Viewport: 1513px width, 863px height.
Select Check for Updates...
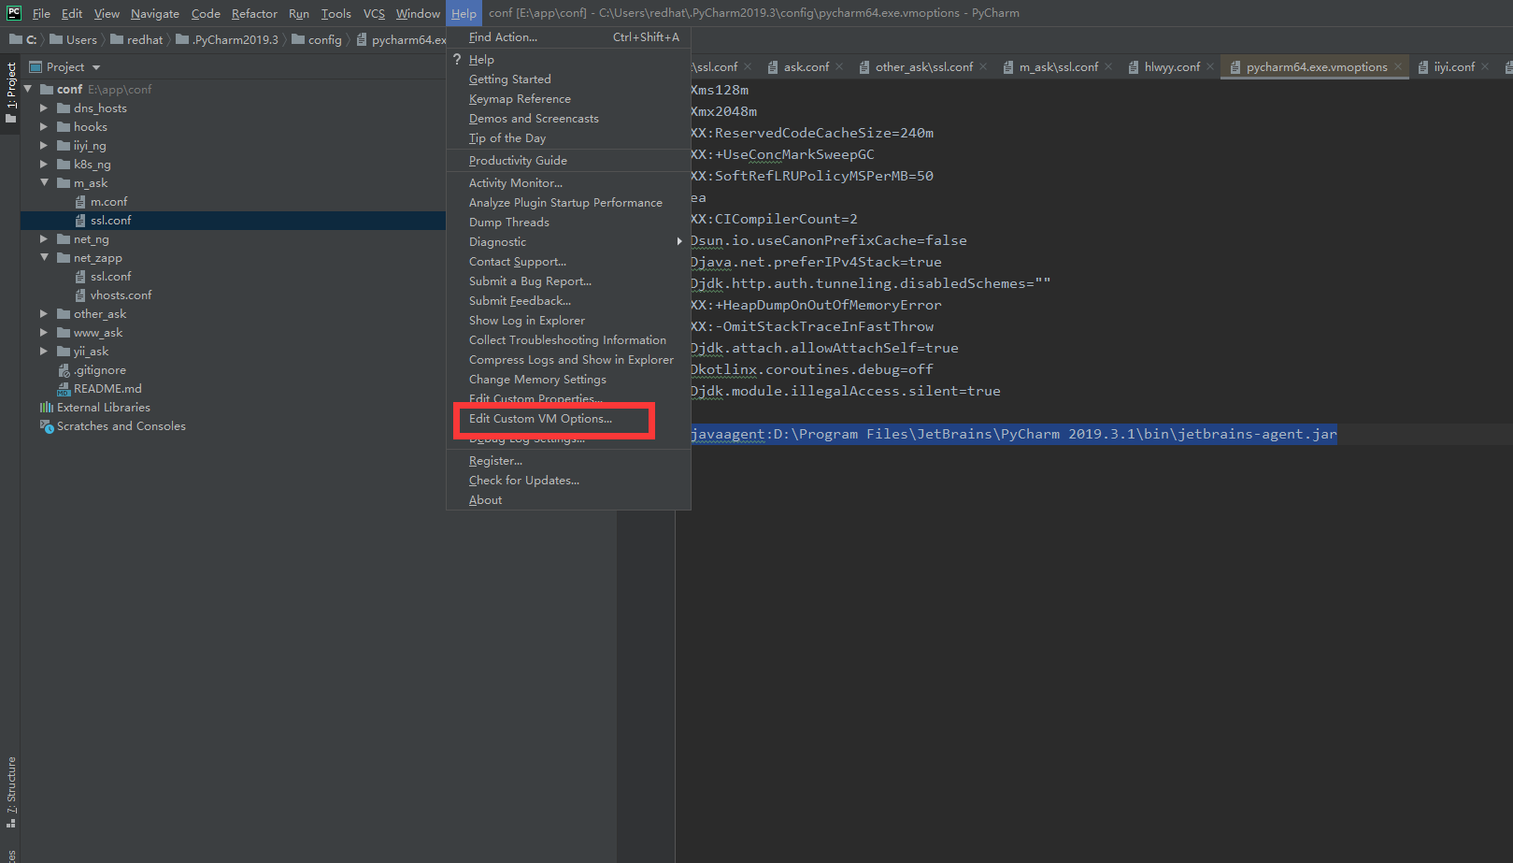click(568, 481)
